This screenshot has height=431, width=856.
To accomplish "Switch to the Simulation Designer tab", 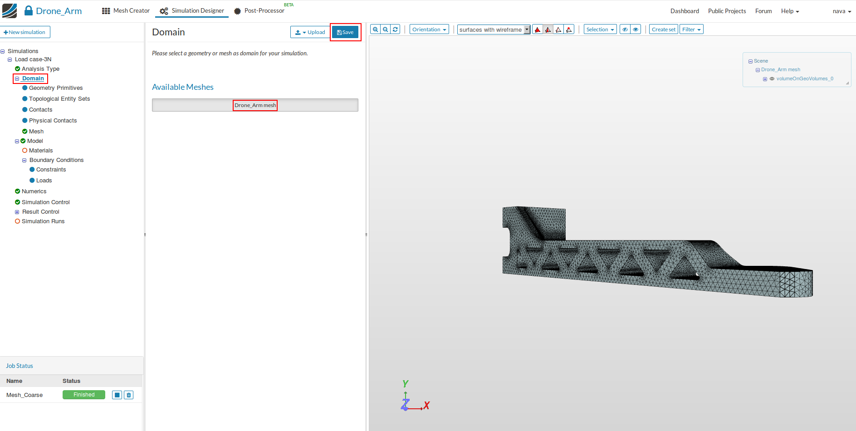I will pos(192,11).
